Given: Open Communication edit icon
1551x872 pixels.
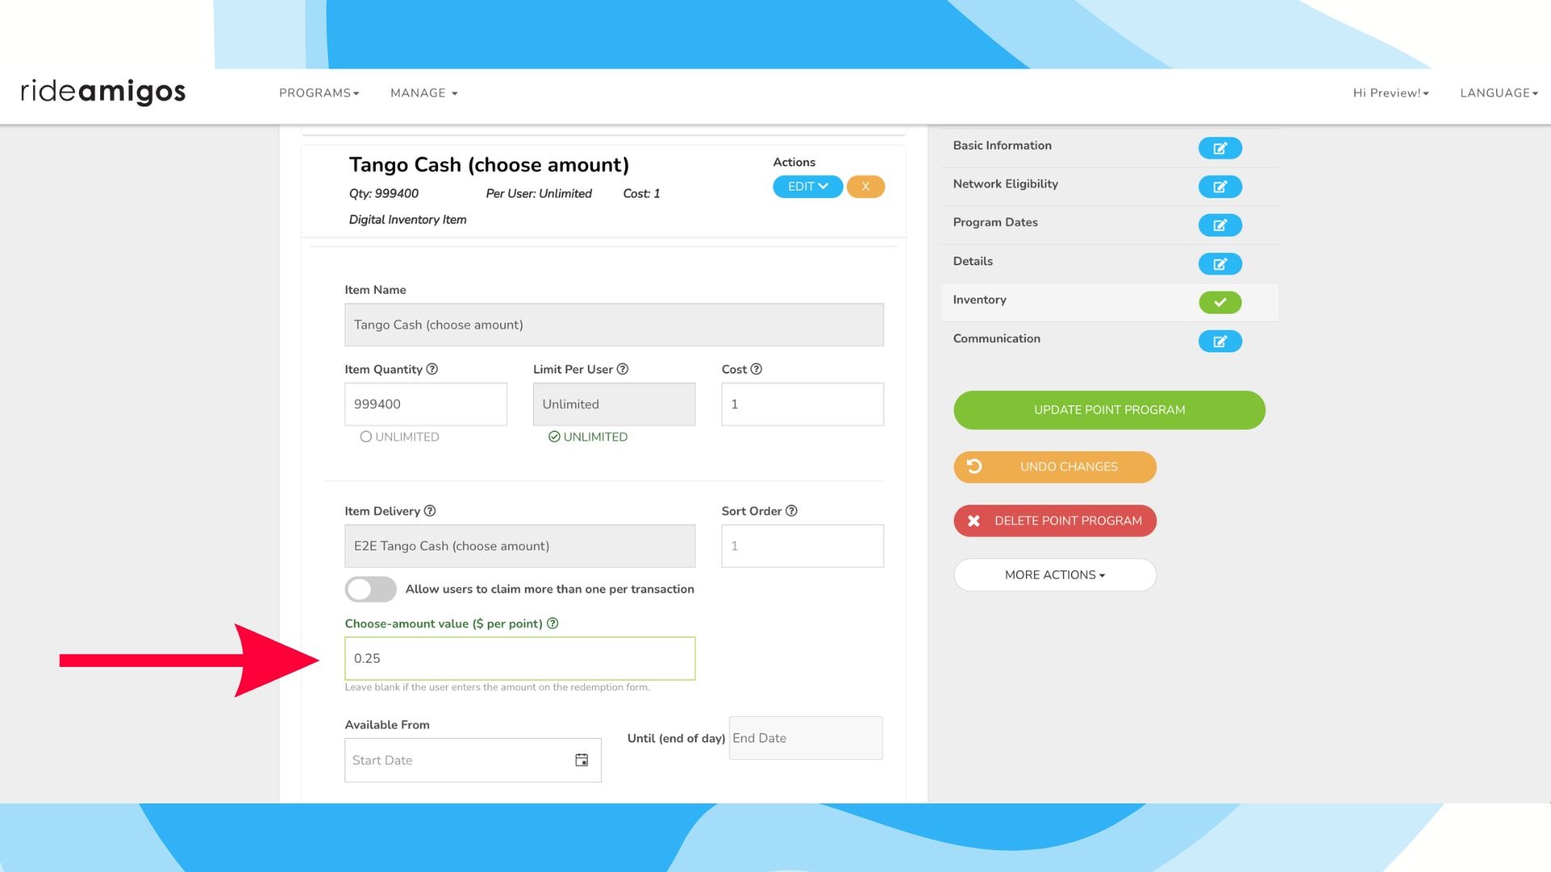Looking at the screenshot, I should point(1220,342).
